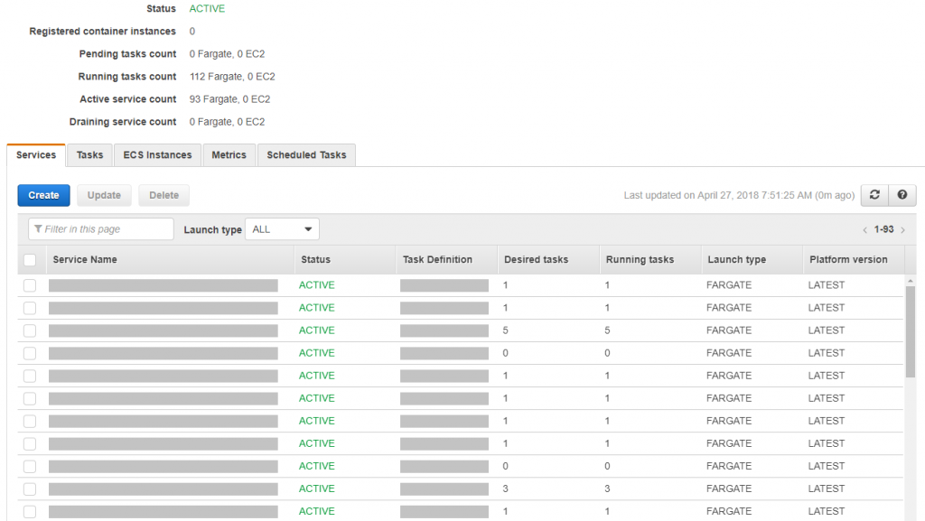Open the Launch type ALL dropdown
Image resolution: width=925 pixels, height=521 pixels.
pos(282,228)
